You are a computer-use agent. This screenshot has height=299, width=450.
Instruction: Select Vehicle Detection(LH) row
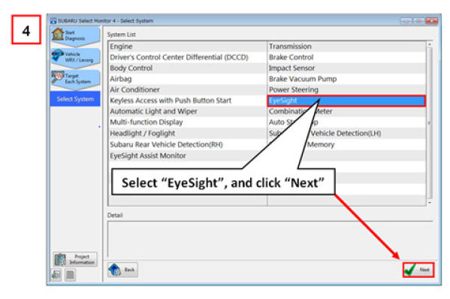[x=346, y=134]
